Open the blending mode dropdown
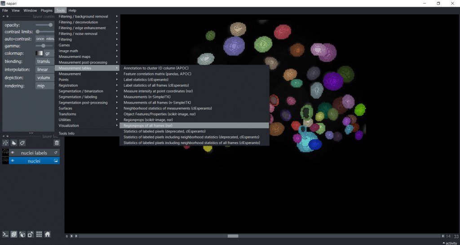 pyautogui.click(x=44, y=61)
